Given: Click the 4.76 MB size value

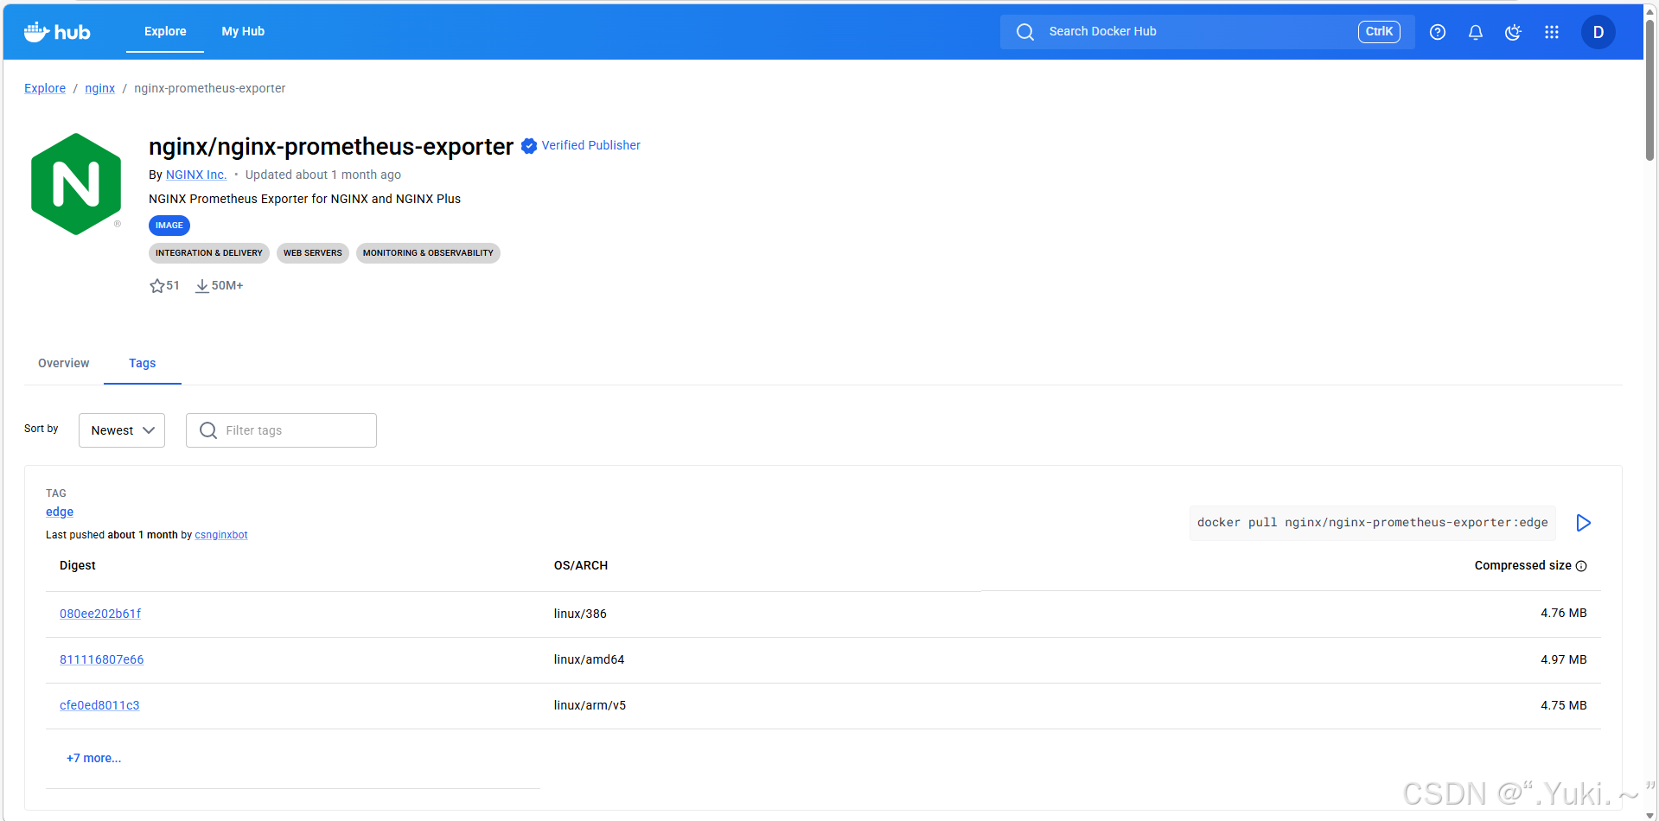Looking at the screenshot, I should [x=1564, y=613].
